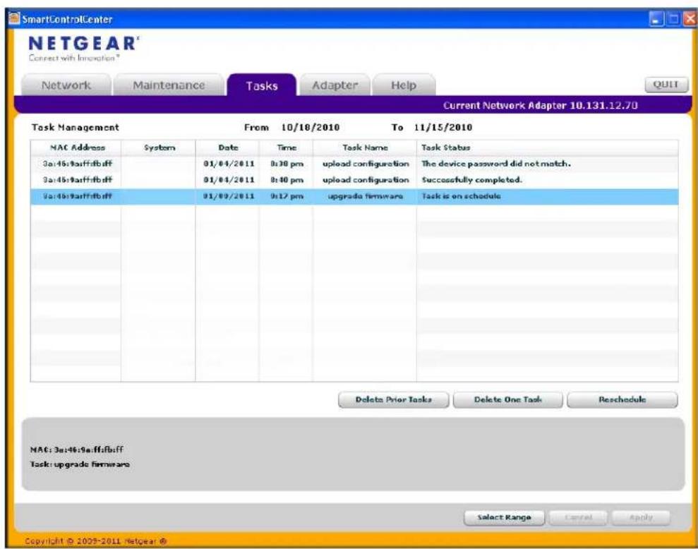
Task: Click the Reschedule button
Action: pos(622,399)
